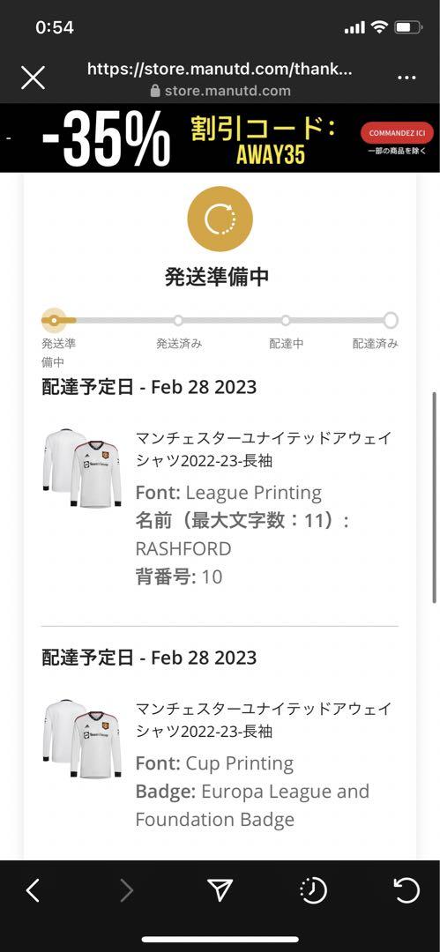Screen dimensions: 440x952
Task: Tap the lock icon beside store.manutd.com
Action: point(155,91)
